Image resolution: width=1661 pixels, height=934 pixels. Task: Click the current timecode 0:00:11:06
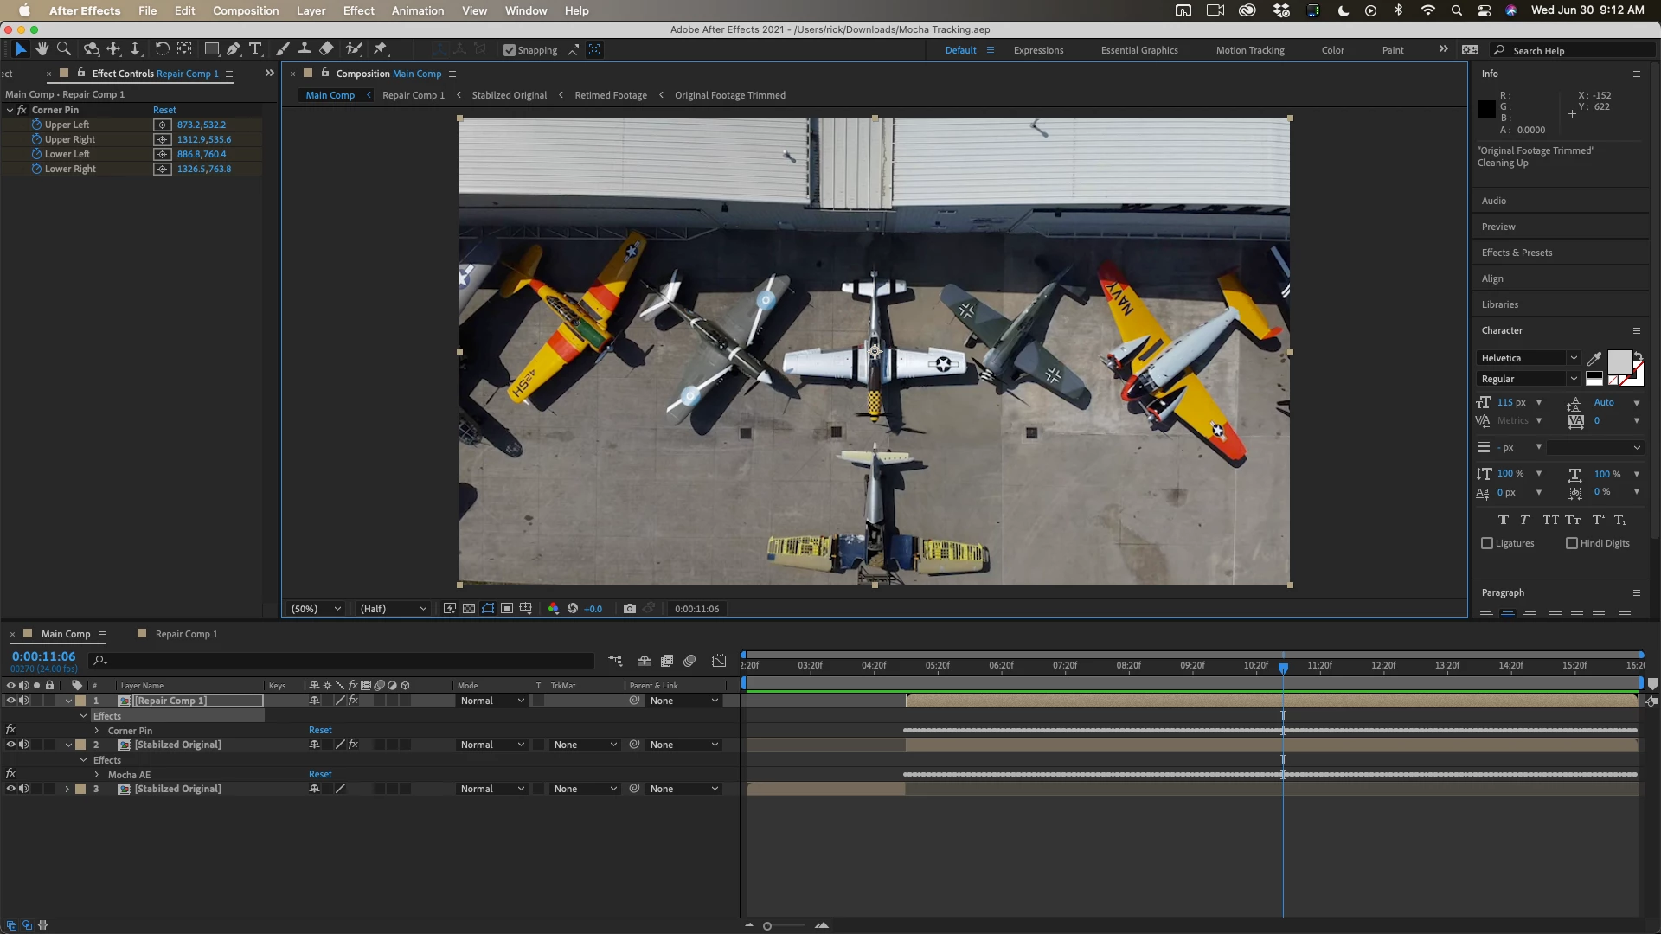click(44, 656)
